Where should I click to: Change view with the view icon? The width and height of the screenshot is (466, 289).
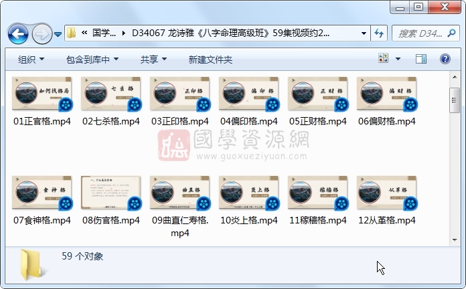(x=384, y=58)
